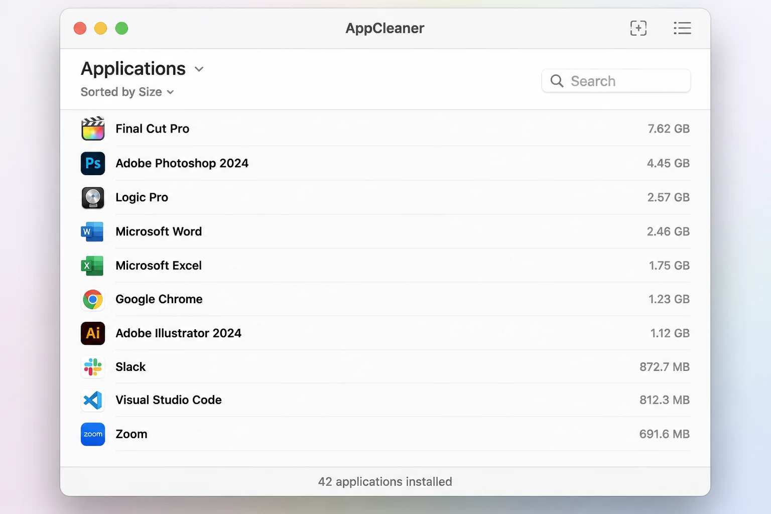The height and width of the screenshot is (514, 771).
Task: Click the Microsoft Word icon
Action: point(92,231)
